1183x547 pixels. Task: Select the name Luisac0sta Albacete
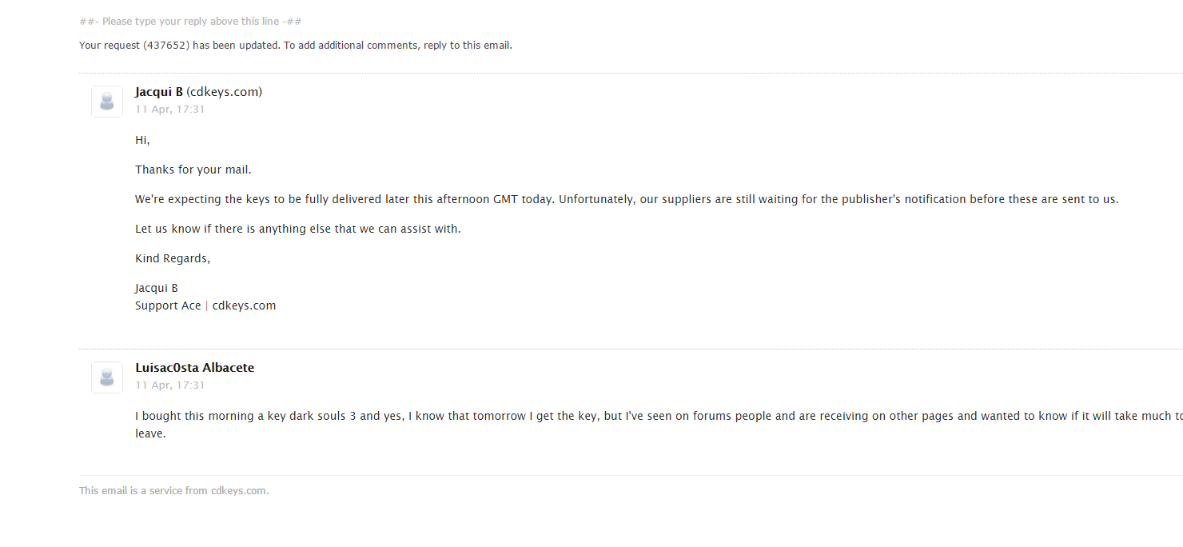coord(195,368)
